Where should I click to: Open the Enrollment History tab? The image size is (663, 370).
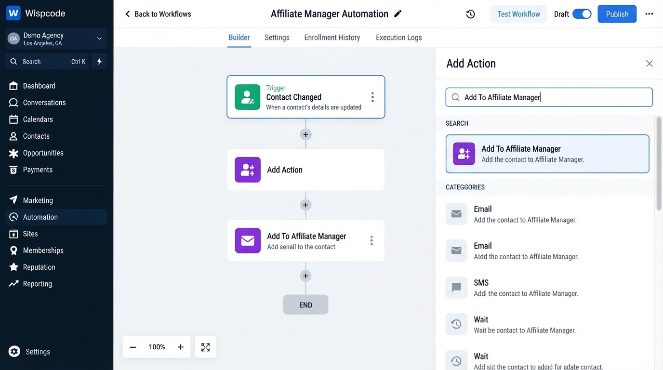[x=332, y=38]
